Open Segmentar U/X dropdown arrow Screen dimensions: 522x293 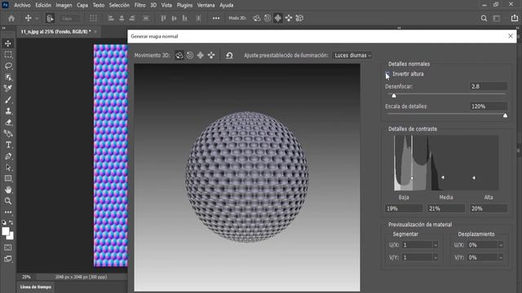tap(436, 245)
